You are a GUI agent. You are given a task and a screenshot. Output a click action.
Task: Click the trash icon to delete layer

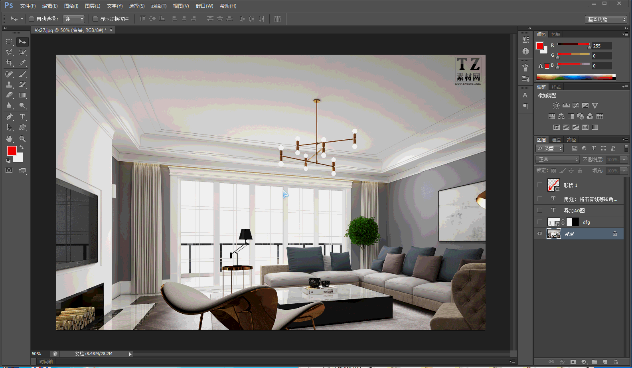pos(616,362)
